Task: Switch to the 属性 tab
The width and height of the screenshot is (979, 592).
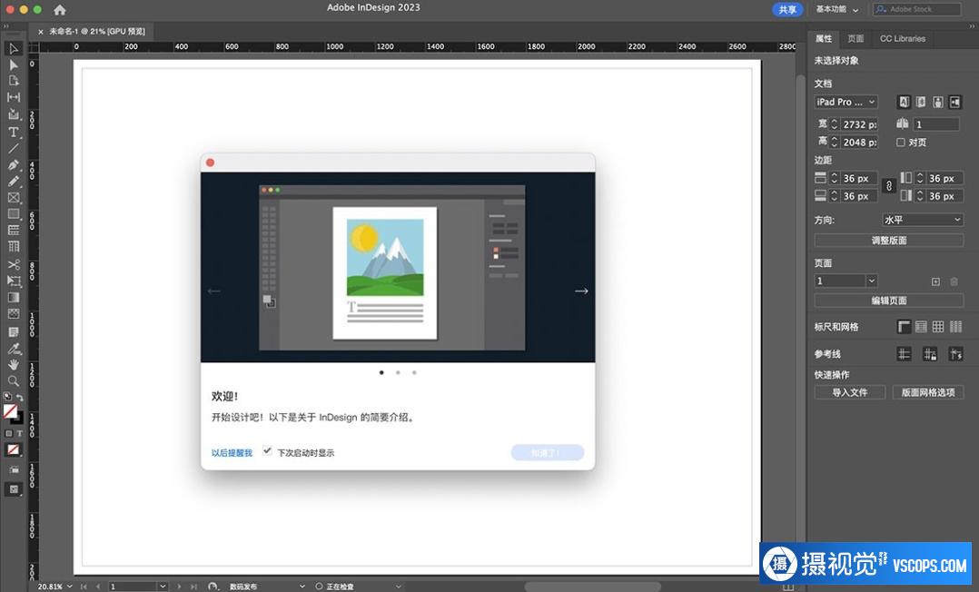Action: pos(824,39)
